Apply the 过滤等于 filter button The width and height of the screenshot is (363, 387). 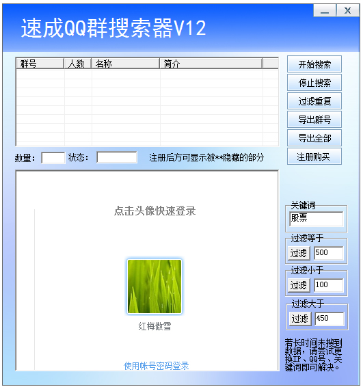[299, 253]
